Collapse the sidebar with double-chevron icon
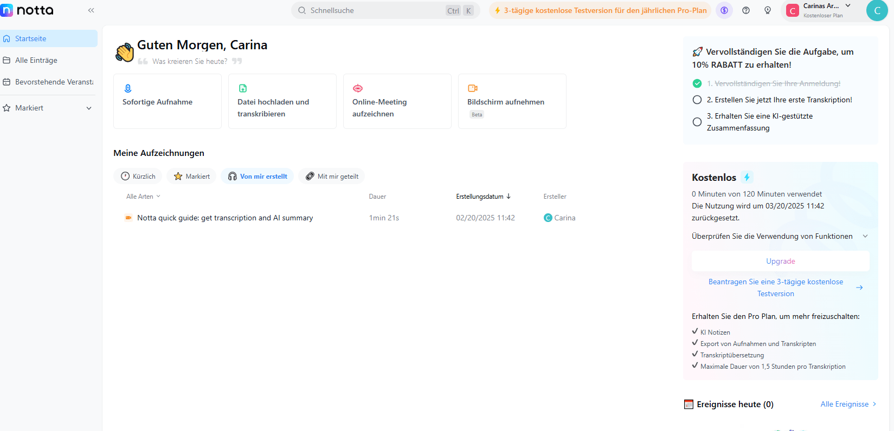This screenshot has width=894, height=431. pyautogui.click(x=91, y=10)
